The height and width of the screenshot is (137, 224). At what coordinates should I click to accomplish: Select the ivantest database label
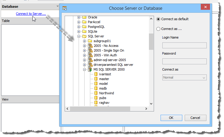(105, 74)
